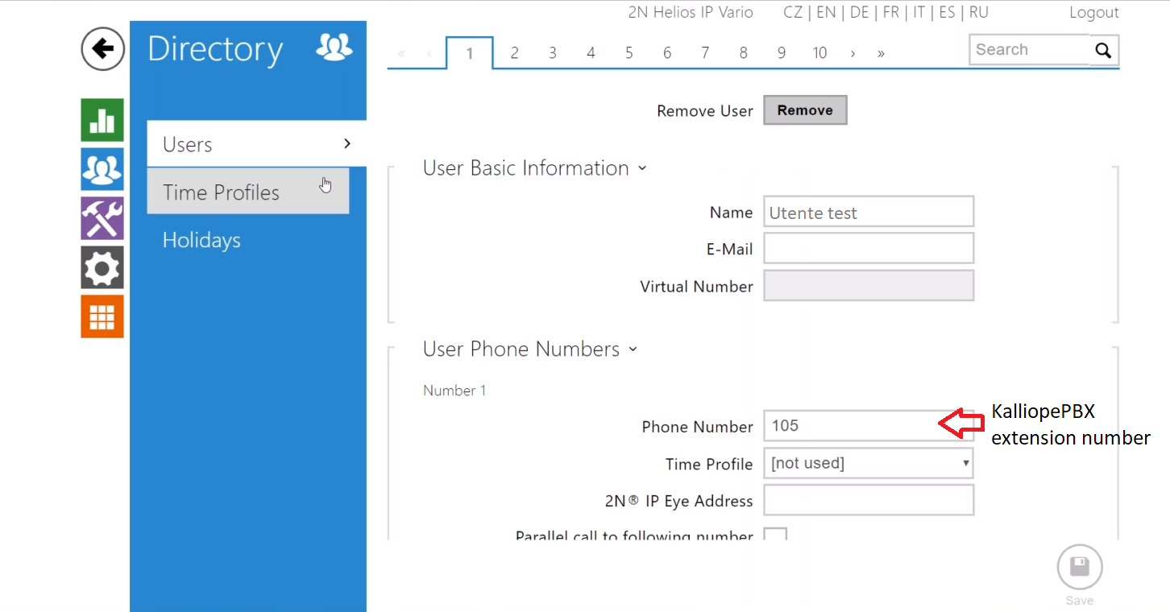1170x612 pixels.
Task: Toggle Parallel call to following number checkbox
Action: (775, 535)
